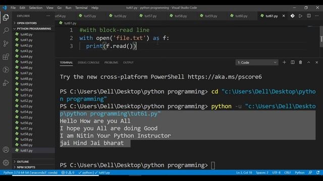Open the Go menu
Screen dimensions: 323x181
[60, 8]
